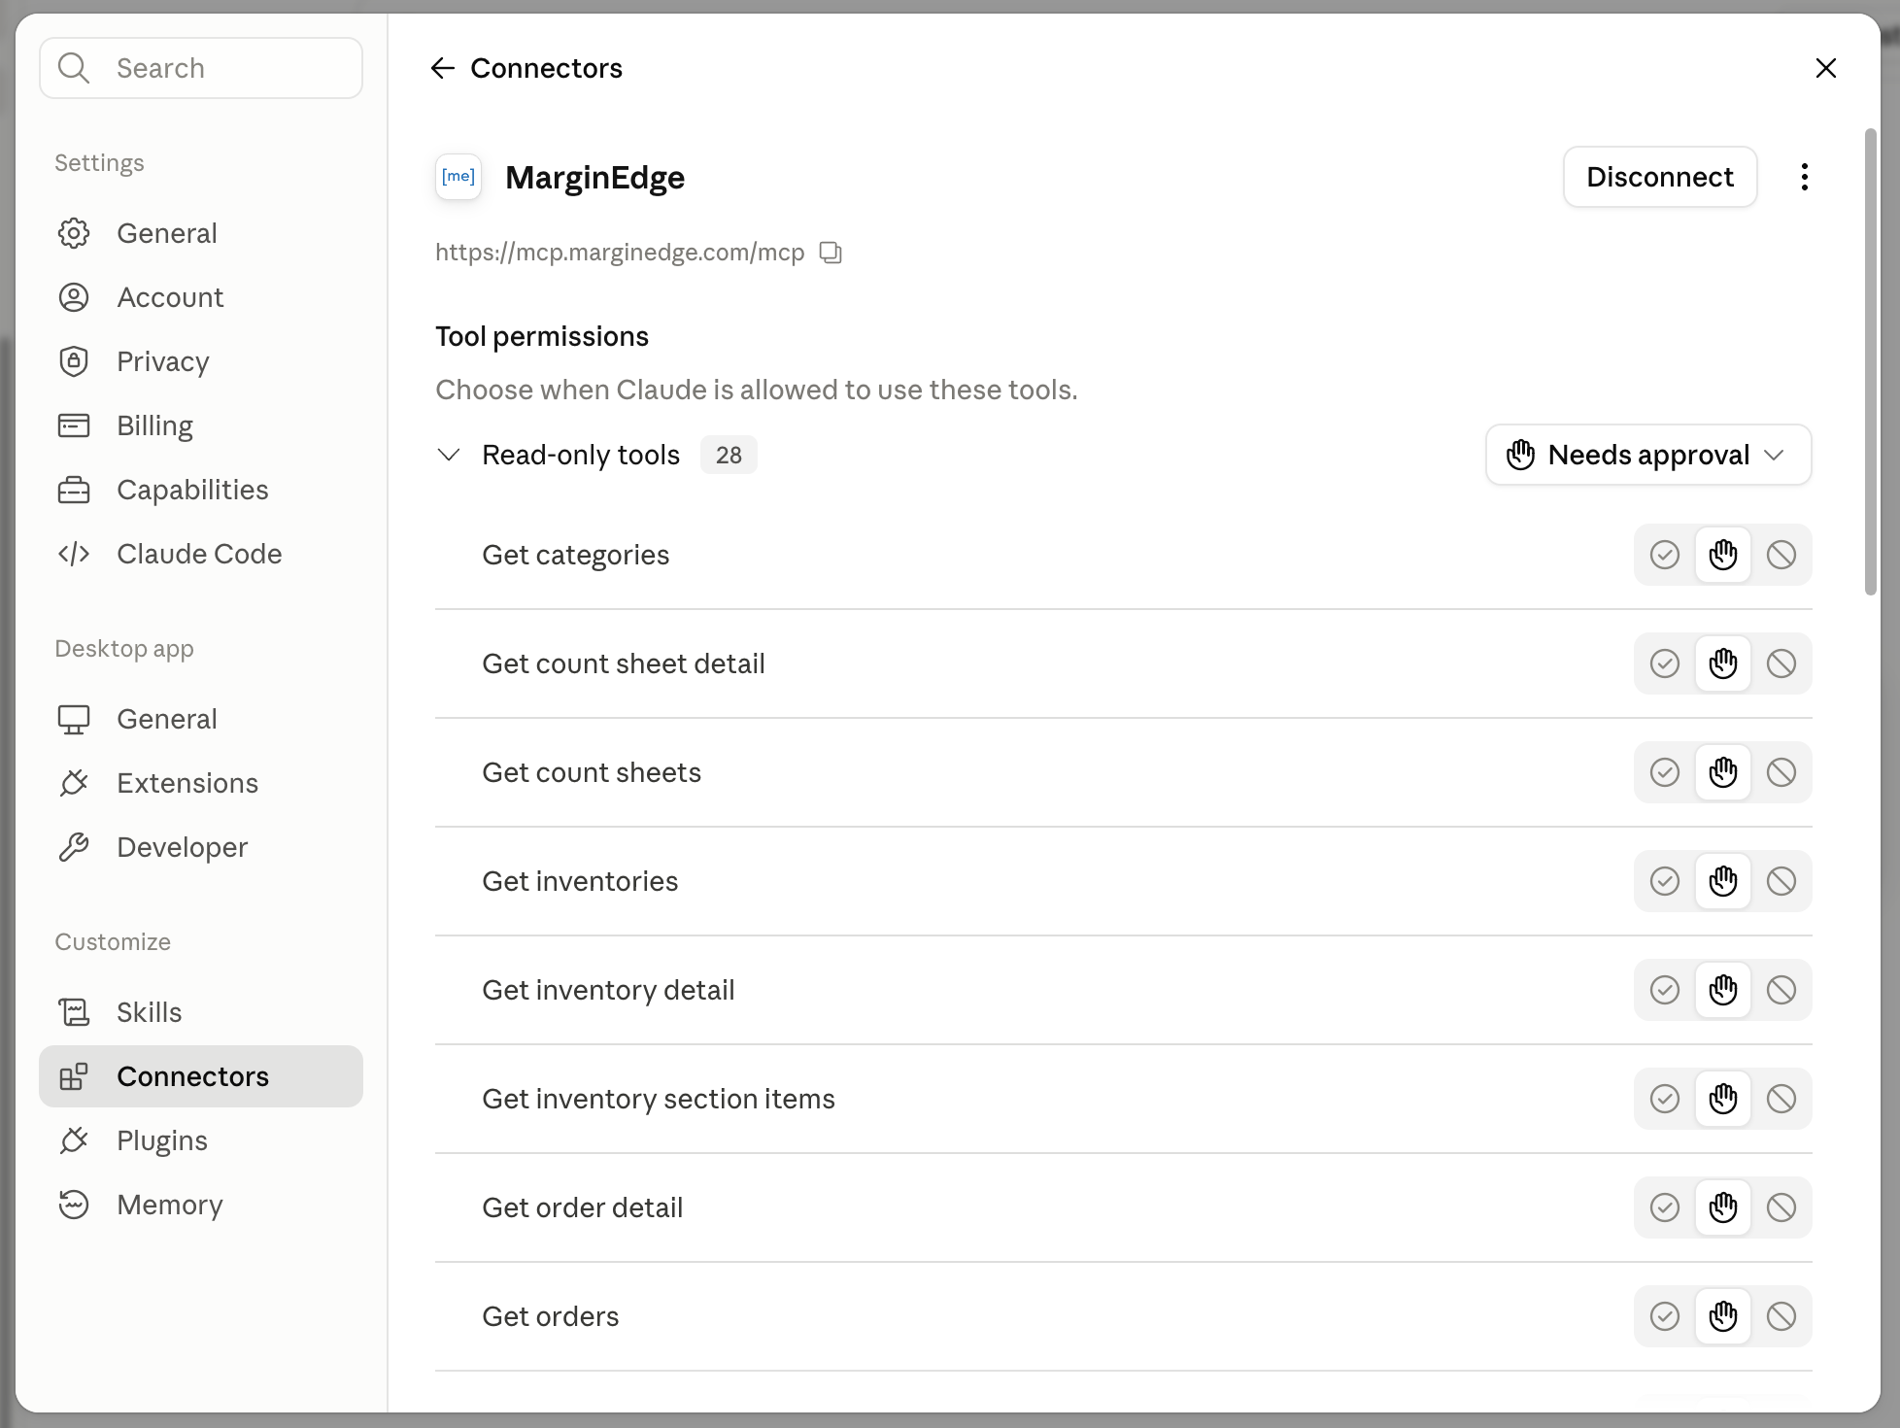Set Get count sheets to always allow
This screenshot has width=1900, height=1428.
[x=1665, y=772]
